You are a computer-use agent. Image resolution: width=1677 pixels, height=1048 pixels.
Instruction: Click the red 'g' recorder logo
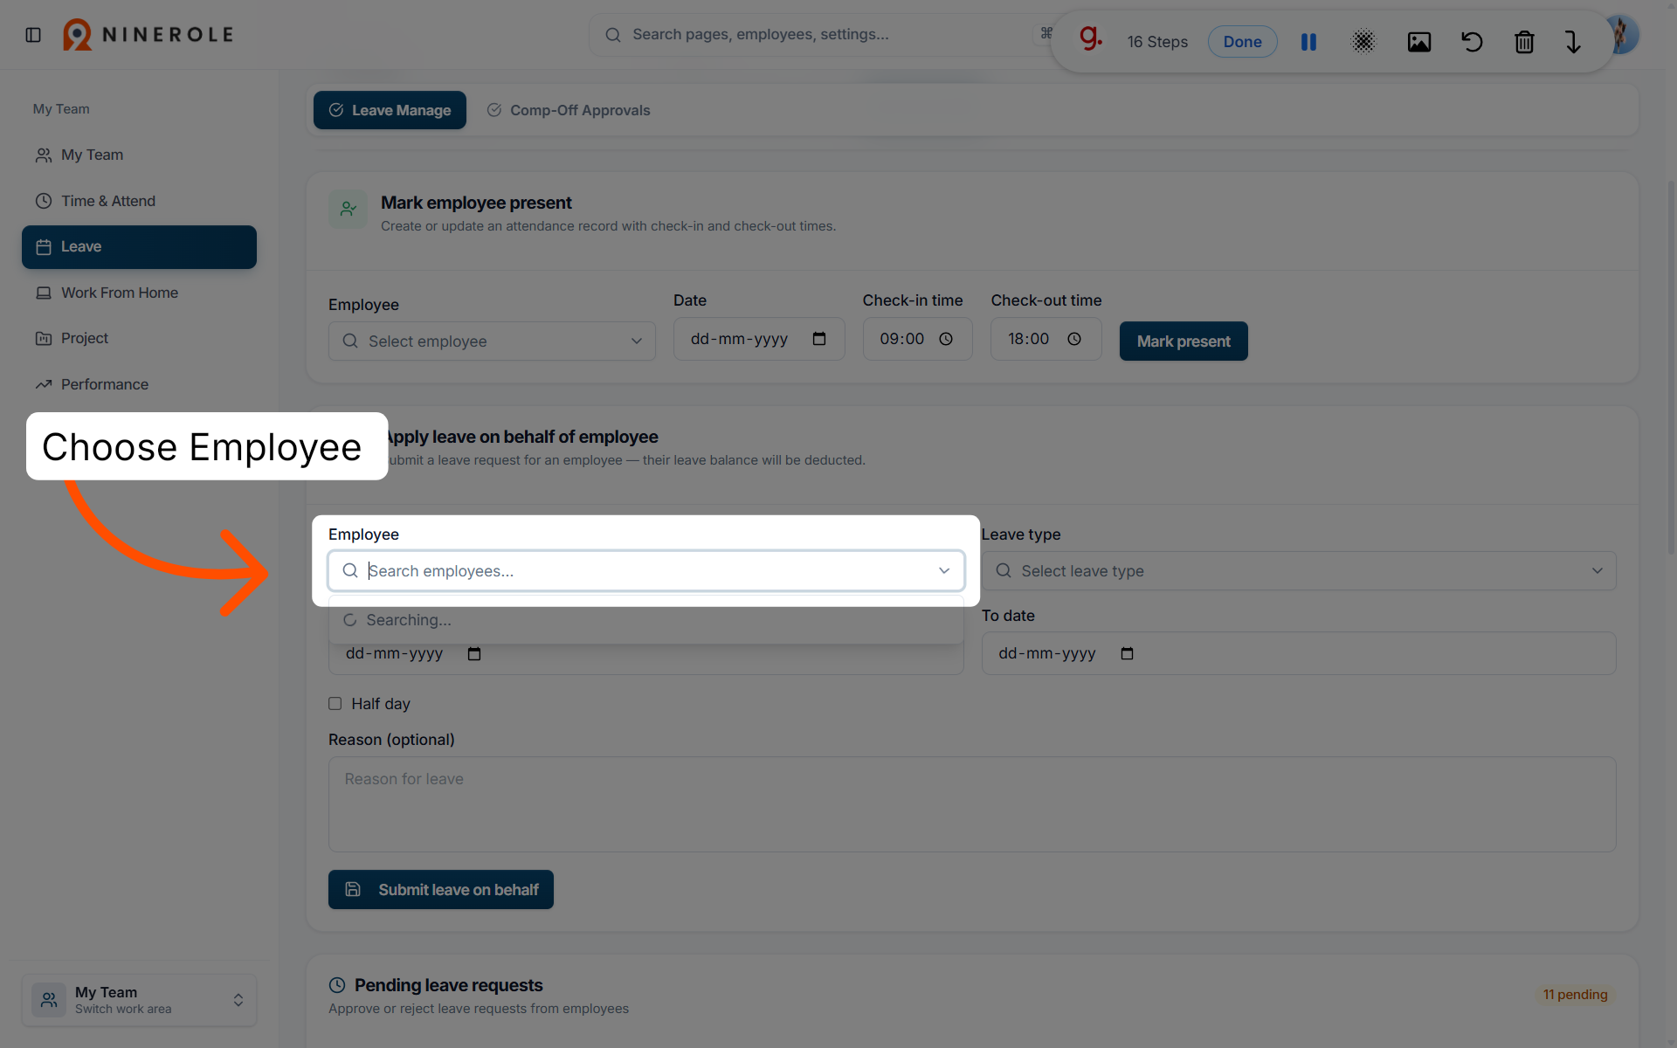coord(1090,39)
